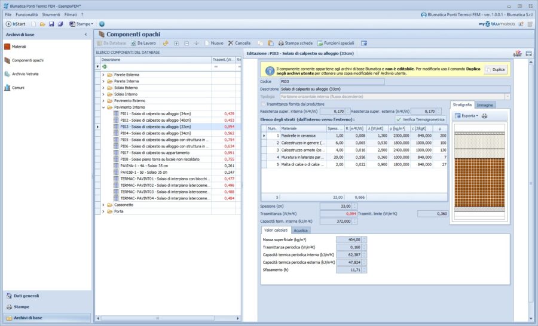Click the Stampa scheda printer icon
This screenshot has width=538, height=326.
point(280,43)
